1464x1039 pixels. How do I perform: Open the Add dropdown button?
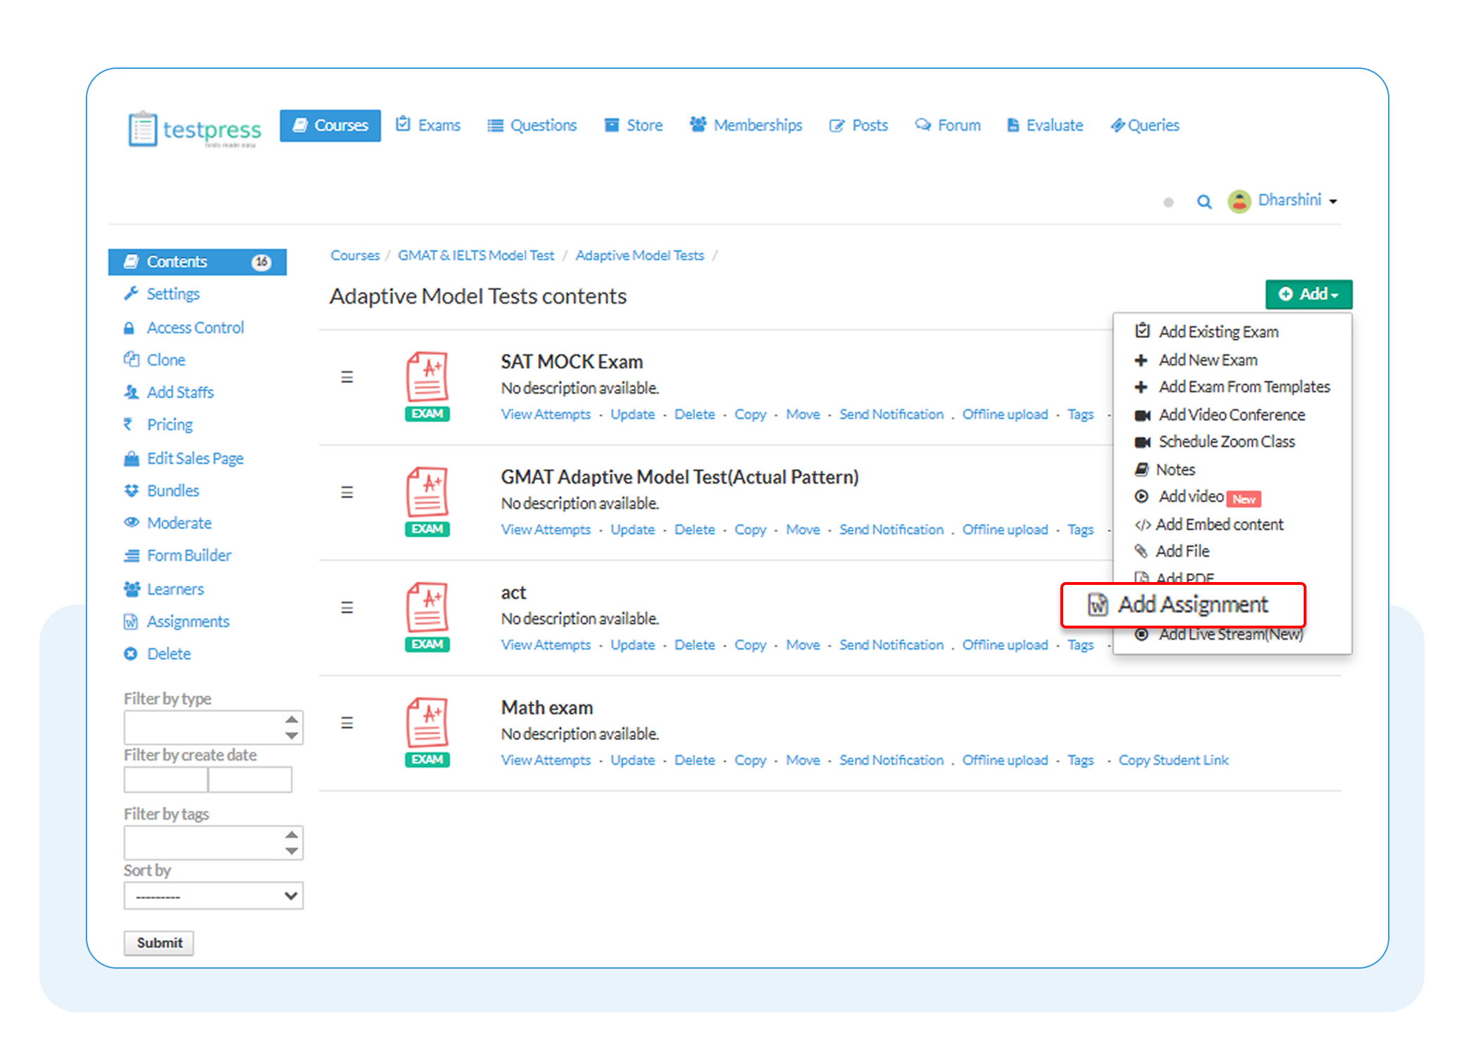[x=1309, y=294]
